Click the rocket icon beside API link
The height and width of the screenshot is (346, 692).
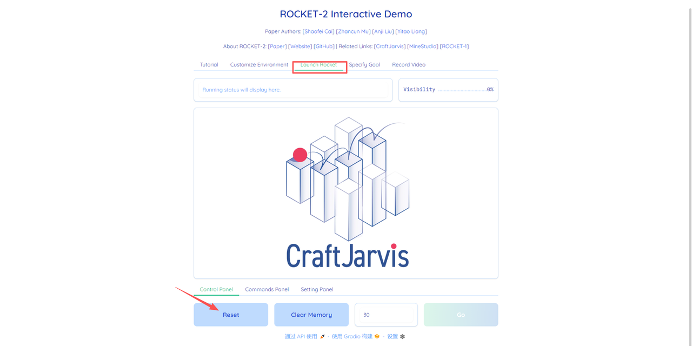pyautogui.click(x=322, y=336)
